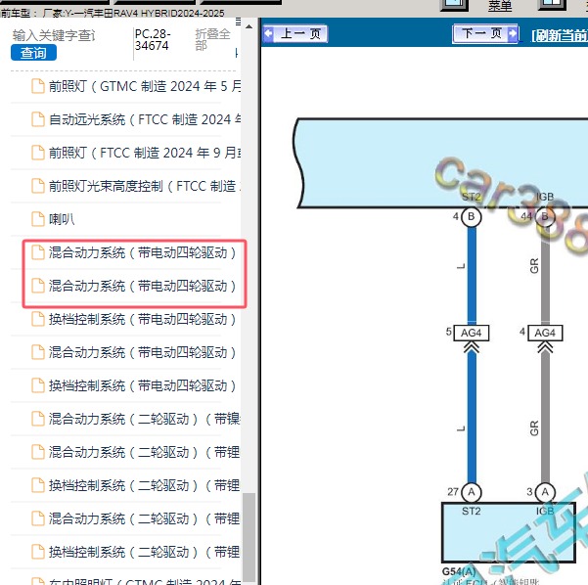
Task: Go to previous page with 上一页
Action: click(x=294, y=34)
